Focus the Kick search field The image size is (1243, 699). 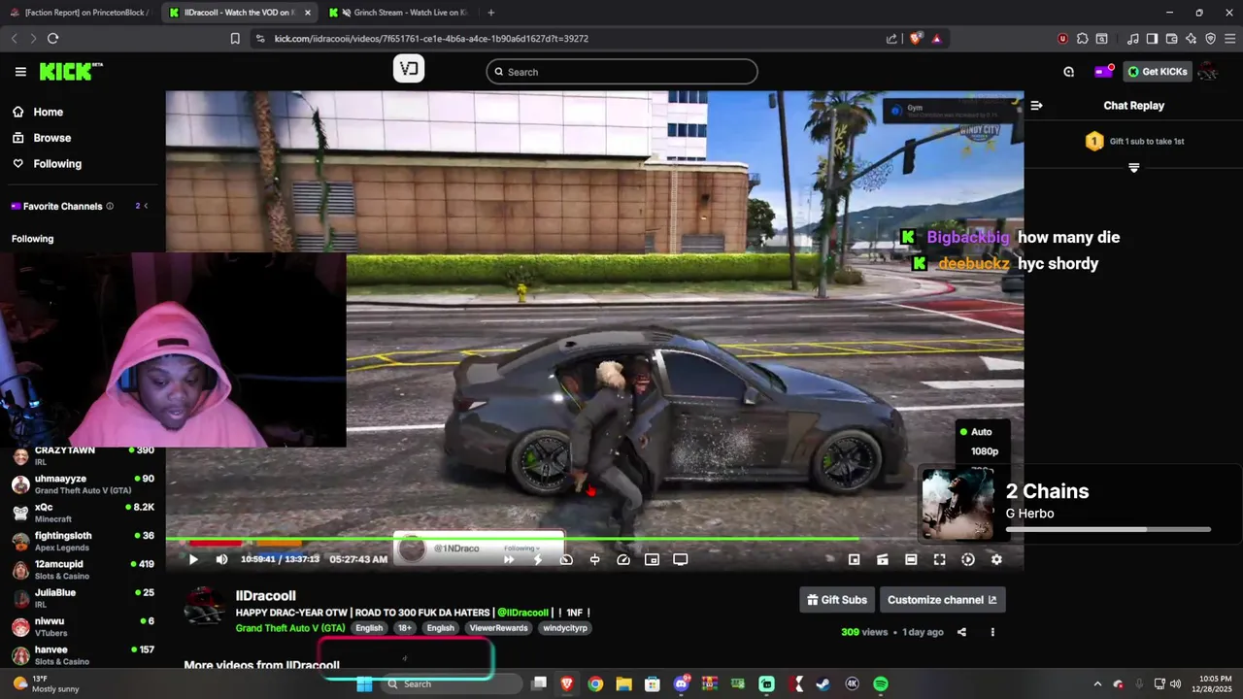coord(621,72)
